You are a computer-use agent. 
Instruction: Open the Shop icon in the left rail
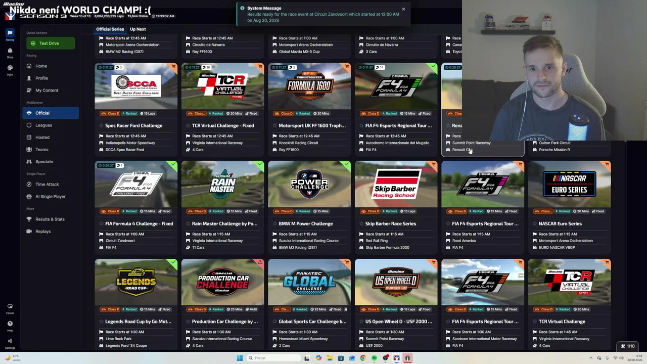pos(10,52)
